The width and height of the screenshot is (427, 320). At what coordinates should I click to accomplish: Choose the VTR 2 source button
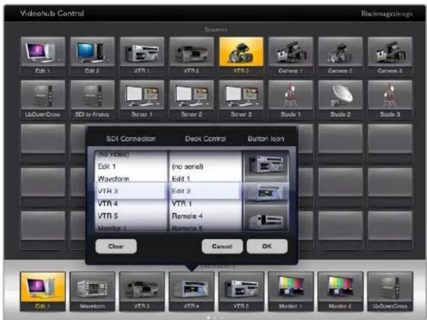(x=192, y=56)
